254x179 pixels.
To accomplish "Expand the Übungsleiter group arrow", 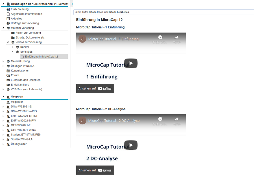I will pyautogui.click(x=3, y=144).
